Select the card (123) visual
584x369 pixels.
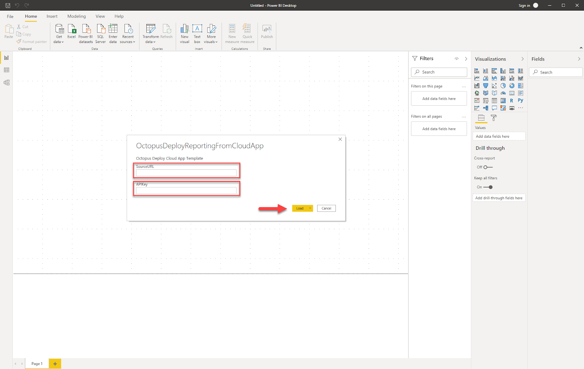(x=512, y=93)
